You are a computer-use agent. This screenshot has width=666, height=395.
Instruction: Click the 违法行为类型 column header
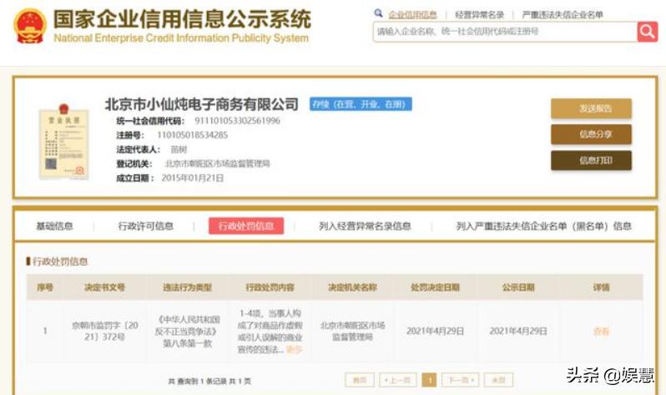[x=187, y=287]
